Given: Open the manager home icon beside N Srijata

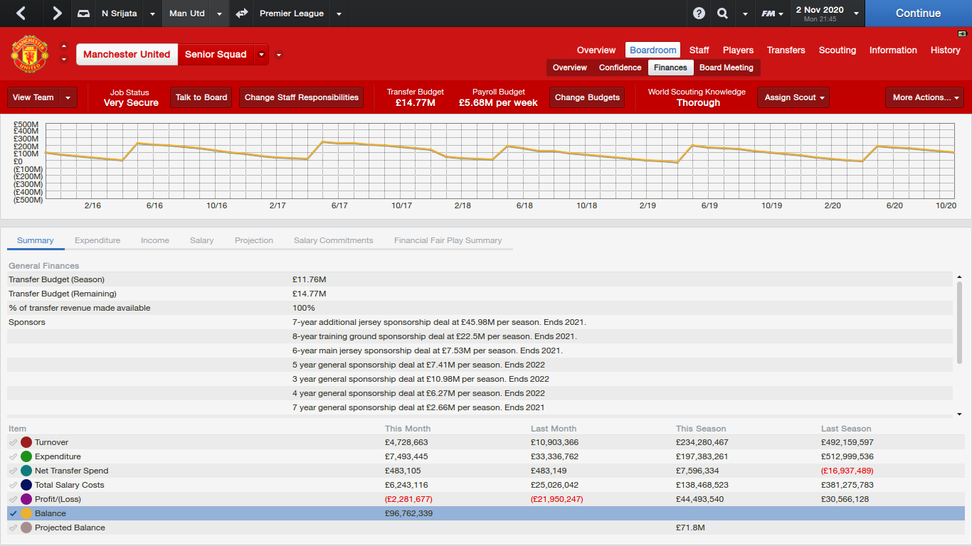Looking at the screenshot, I should (84, 14).
